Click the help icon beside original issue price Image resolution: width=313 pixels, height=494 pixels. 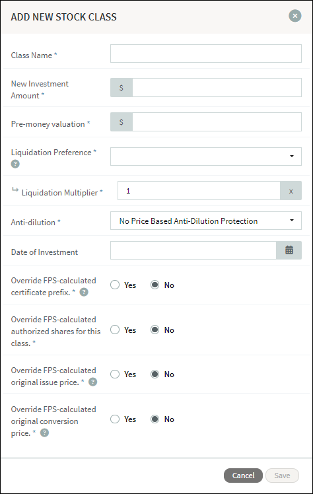click(x=92, y=382)
